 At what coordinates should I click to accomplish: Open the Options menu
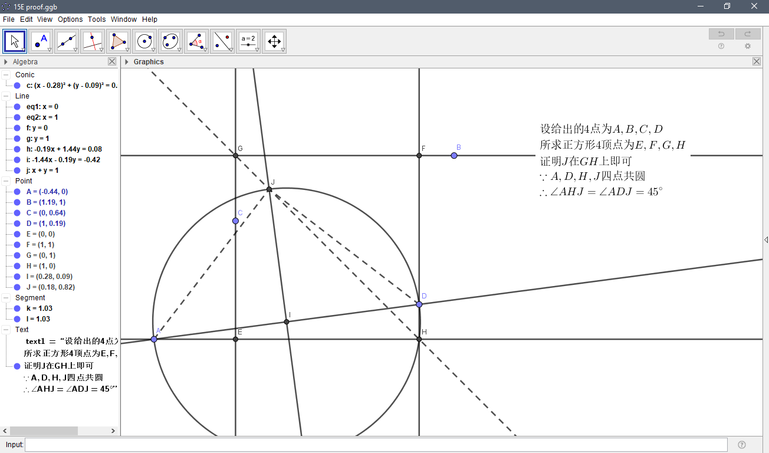[70, 19]
